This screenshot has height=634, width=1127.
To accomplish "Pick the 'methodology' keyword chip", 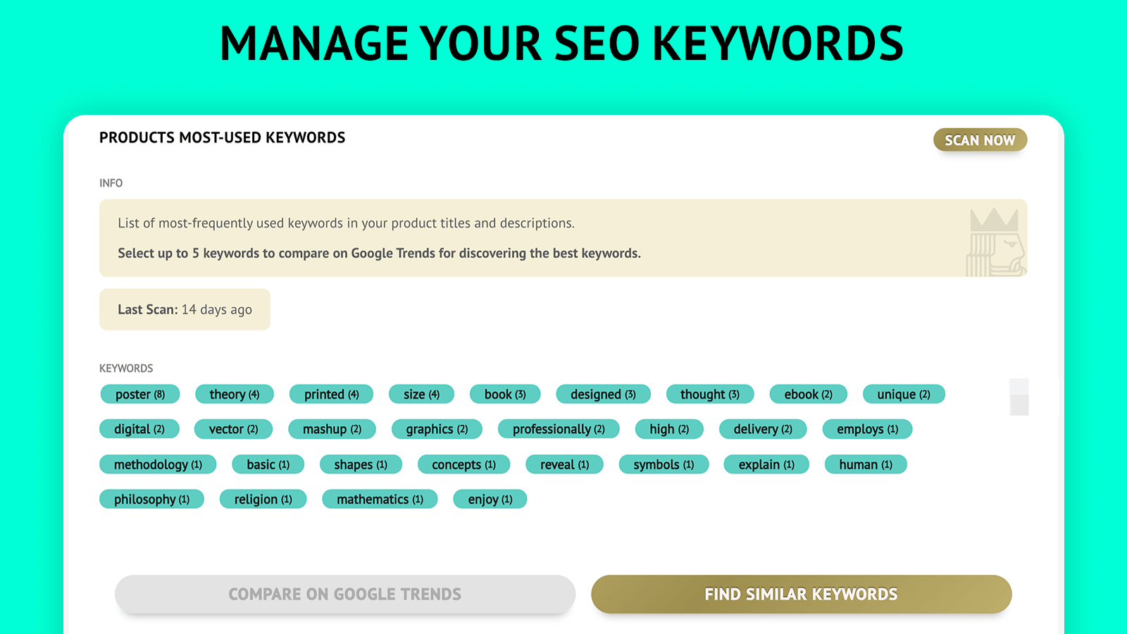I will 158,465.
